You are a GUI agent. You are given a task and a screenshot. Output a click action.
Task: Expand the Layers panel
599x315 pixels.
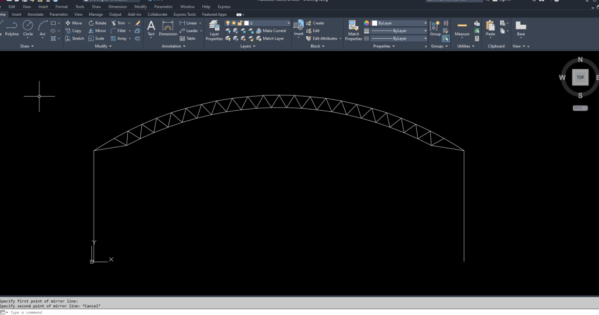[248, 46]
